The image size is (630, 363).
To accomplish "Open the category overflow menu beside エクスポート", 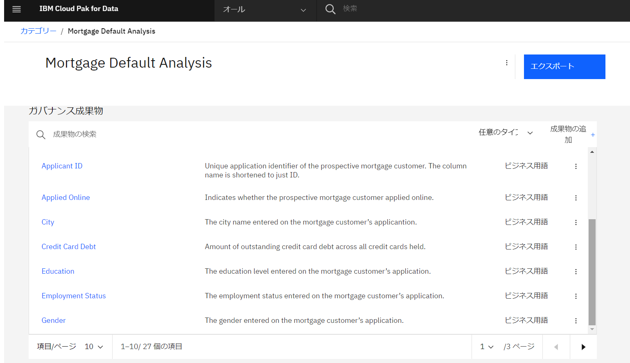I will [x=507, y=63].
